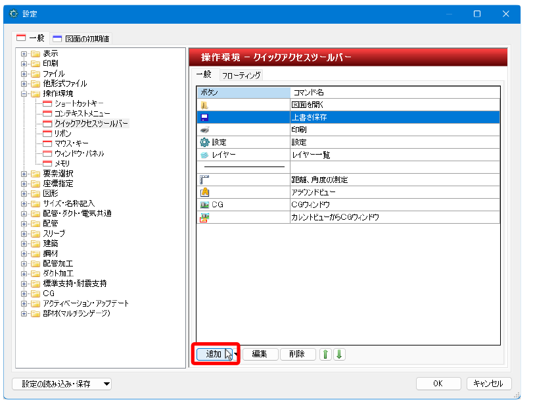Click the gear icon in 設定 row
Image resolution: width=533 pixels, height=408 pixels.
coord(204,142)
